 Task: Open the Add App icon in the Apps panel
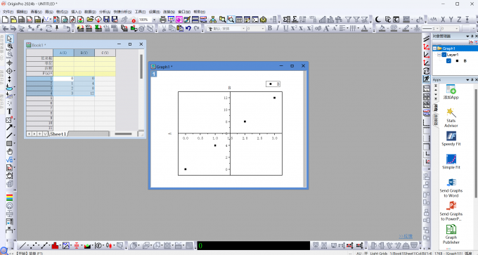tap(451, 91)
